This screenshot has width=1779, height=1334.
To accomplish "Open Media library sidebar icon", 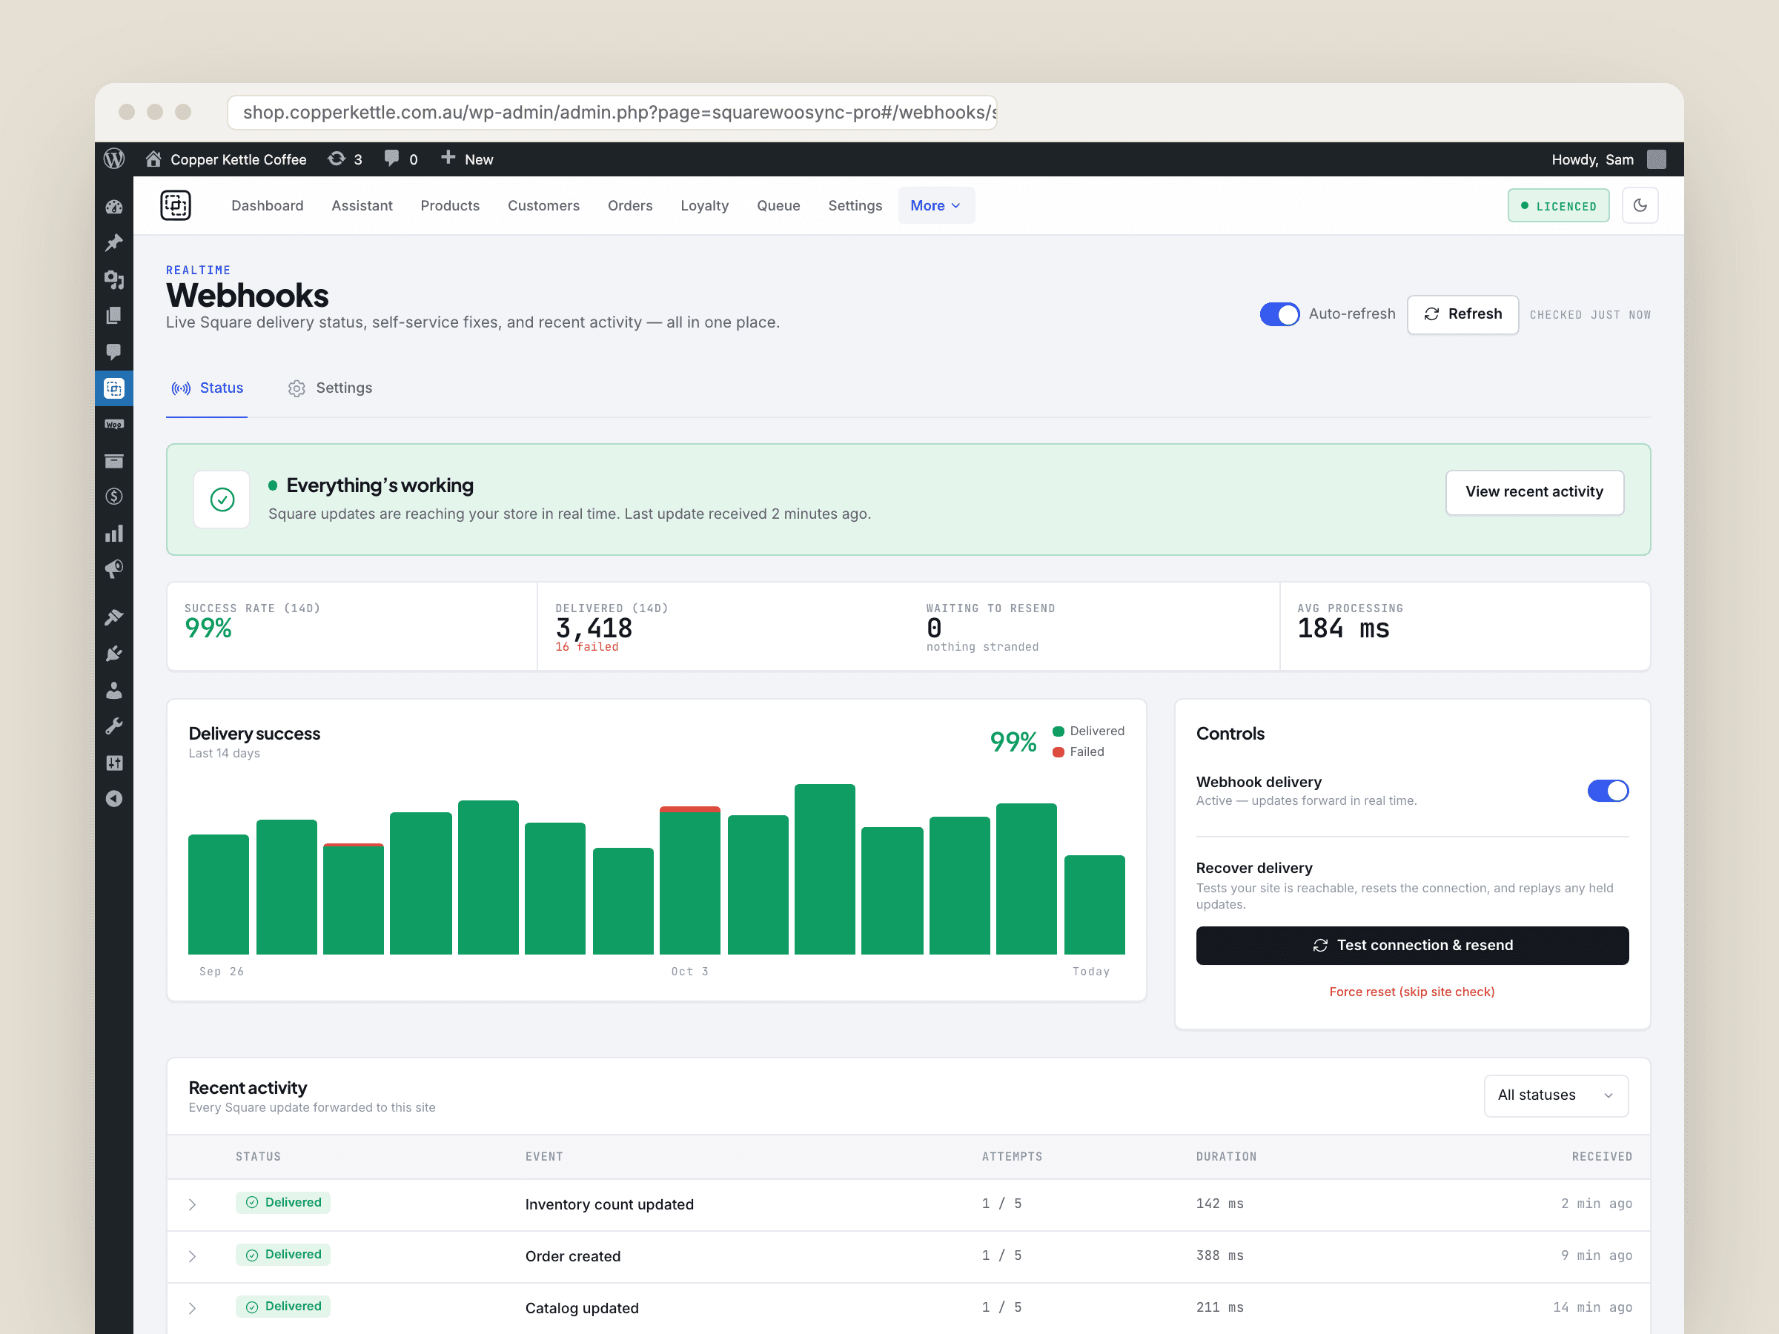I will point(114,279).
